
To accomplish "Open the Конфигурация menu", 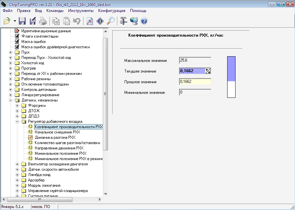I will tap(112, 10).
